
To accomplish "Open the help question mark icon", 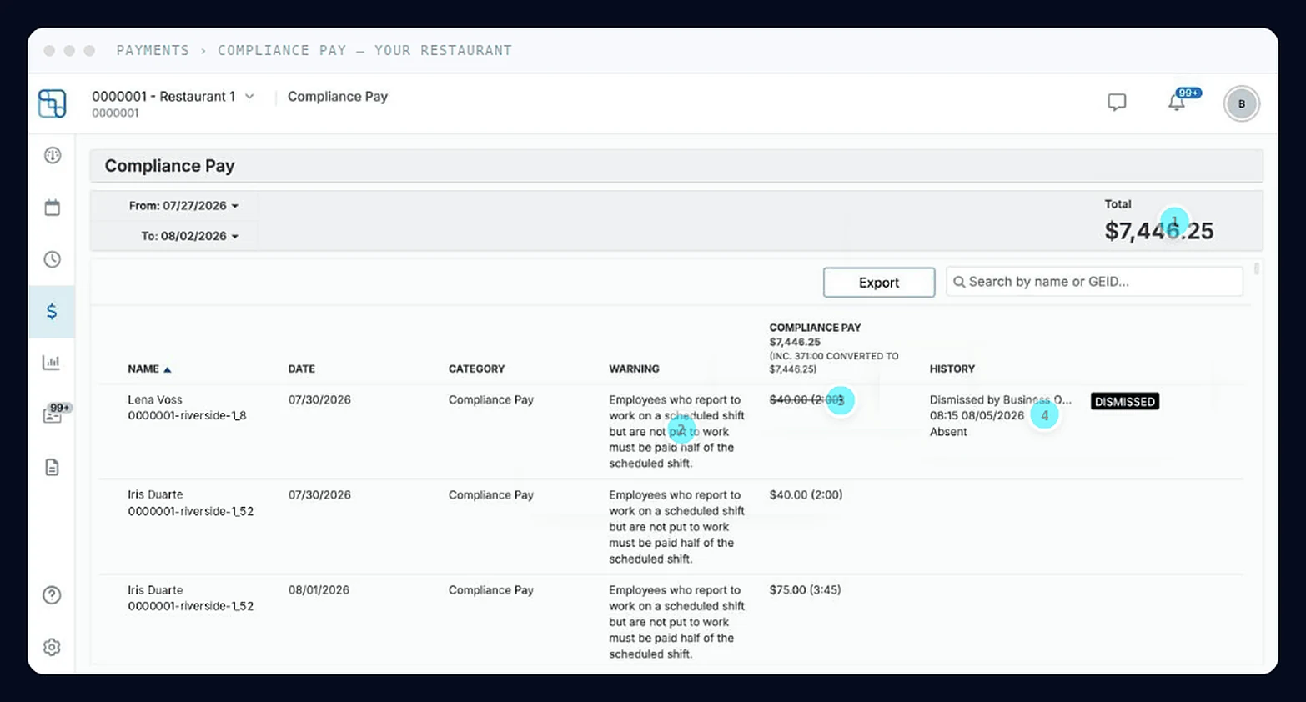I will [x=52, y=595].
